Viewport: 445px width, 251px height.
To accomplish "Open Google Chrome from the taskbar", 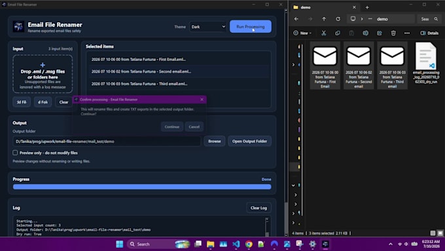I will tap(249, 244).
